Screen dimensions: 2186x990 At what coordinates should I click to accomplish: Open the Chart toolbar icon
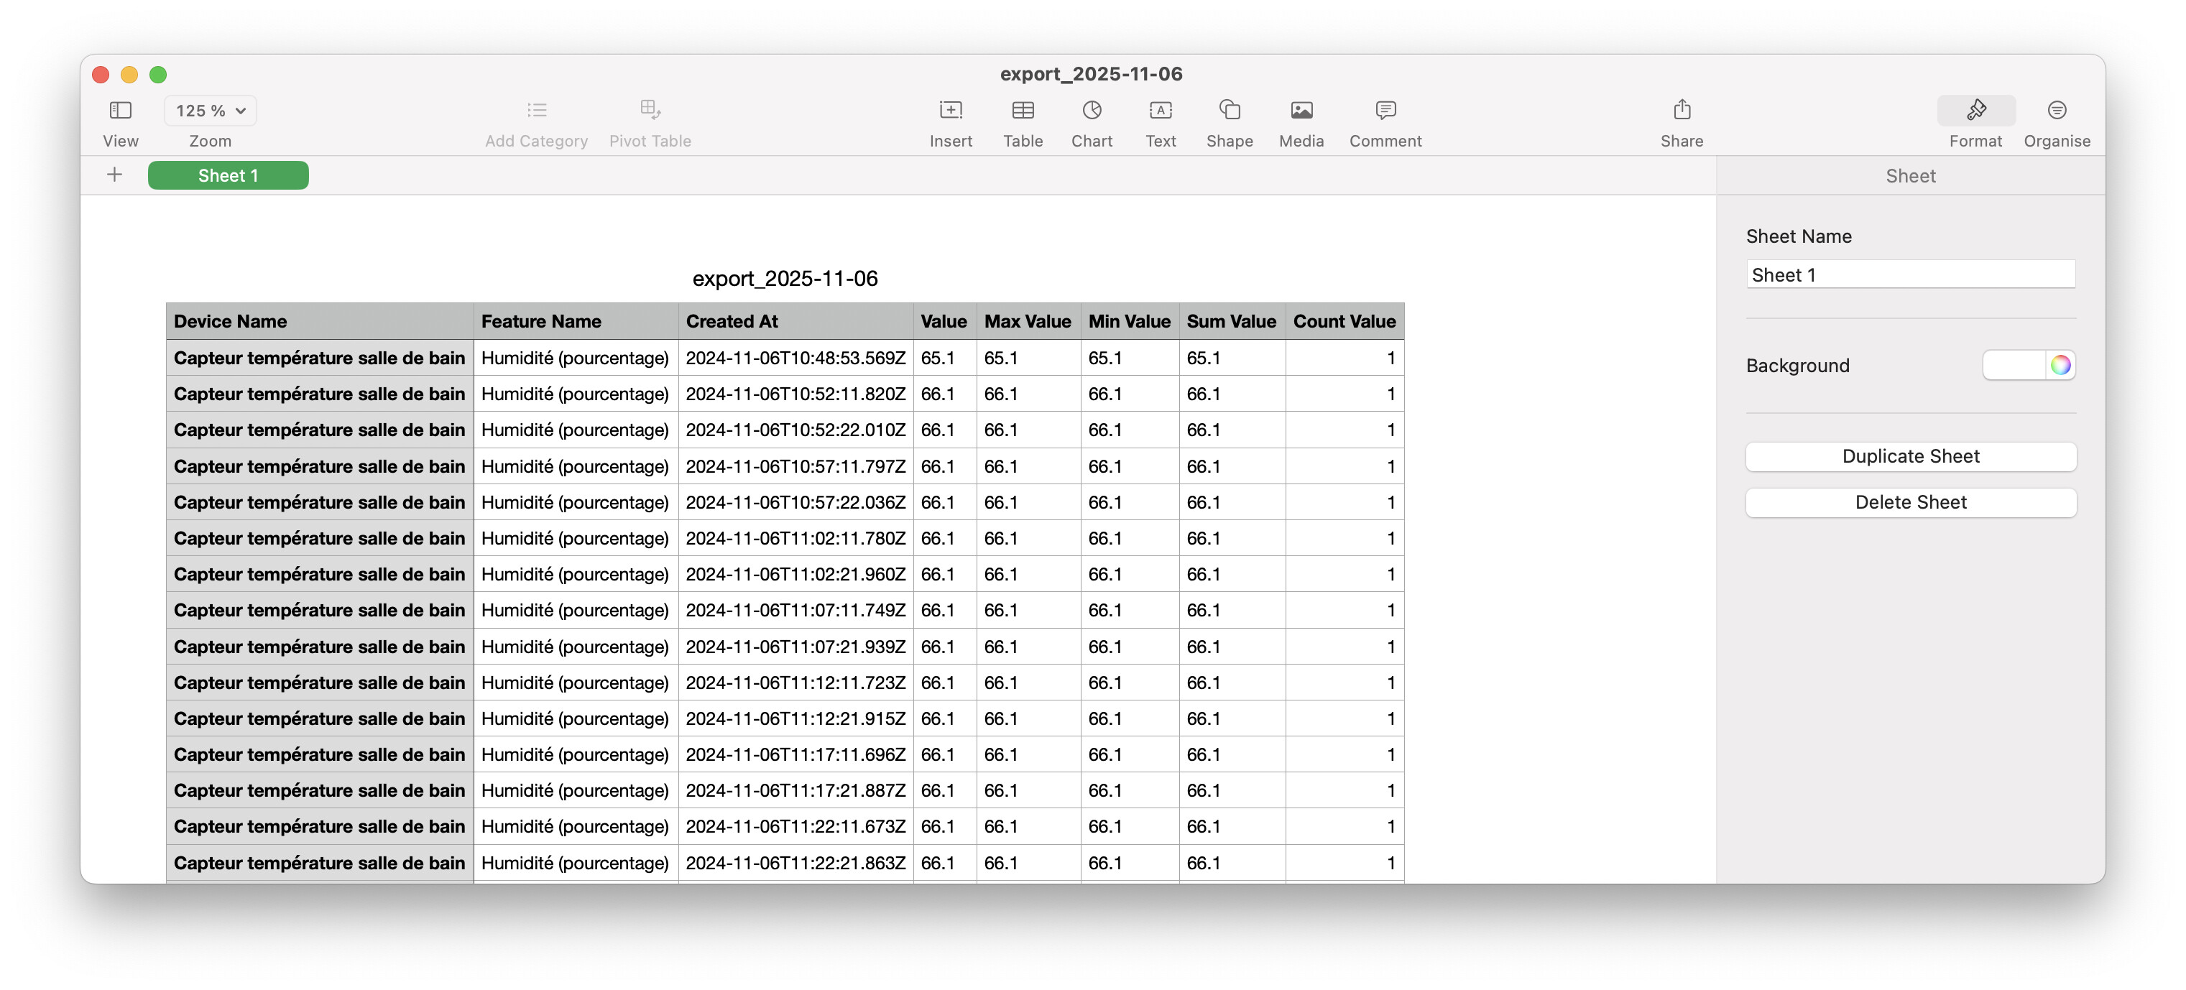[x=1092, y=111]
